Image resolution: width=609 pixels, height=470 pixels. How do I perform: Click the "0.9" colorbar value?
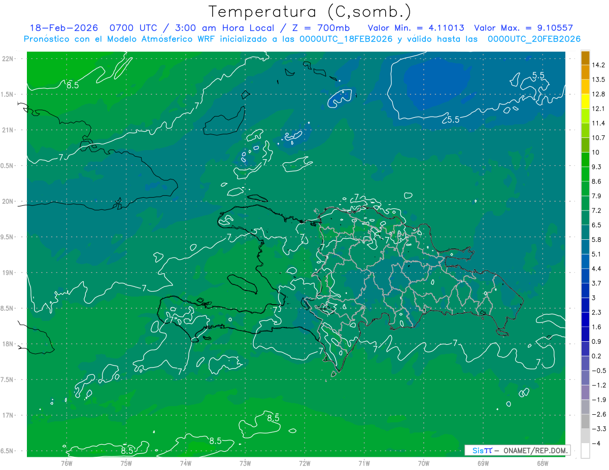[x=597, y=341]
